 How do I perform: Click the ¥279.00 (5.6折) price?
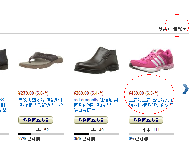point(33,93)
